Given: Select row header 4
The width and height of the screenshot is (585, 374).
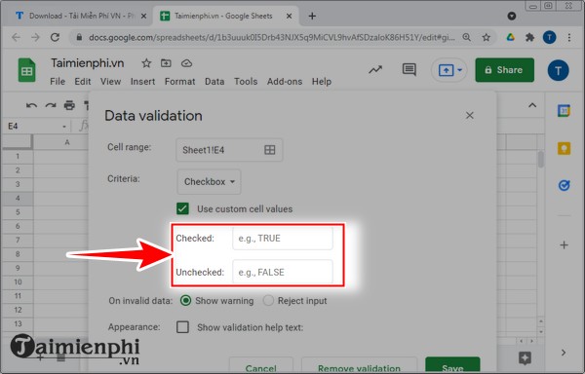Looking at the screenshot, I should (x=18, y=198).
